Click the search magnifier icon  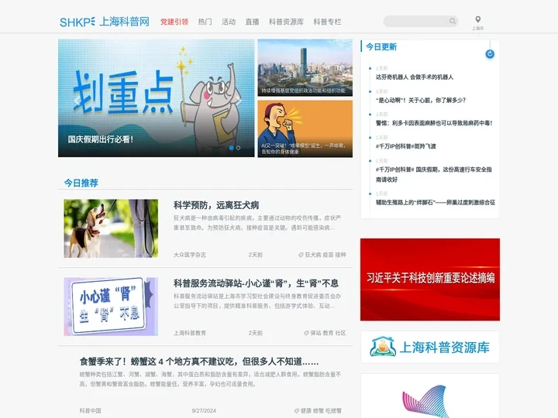coord(453,21)
